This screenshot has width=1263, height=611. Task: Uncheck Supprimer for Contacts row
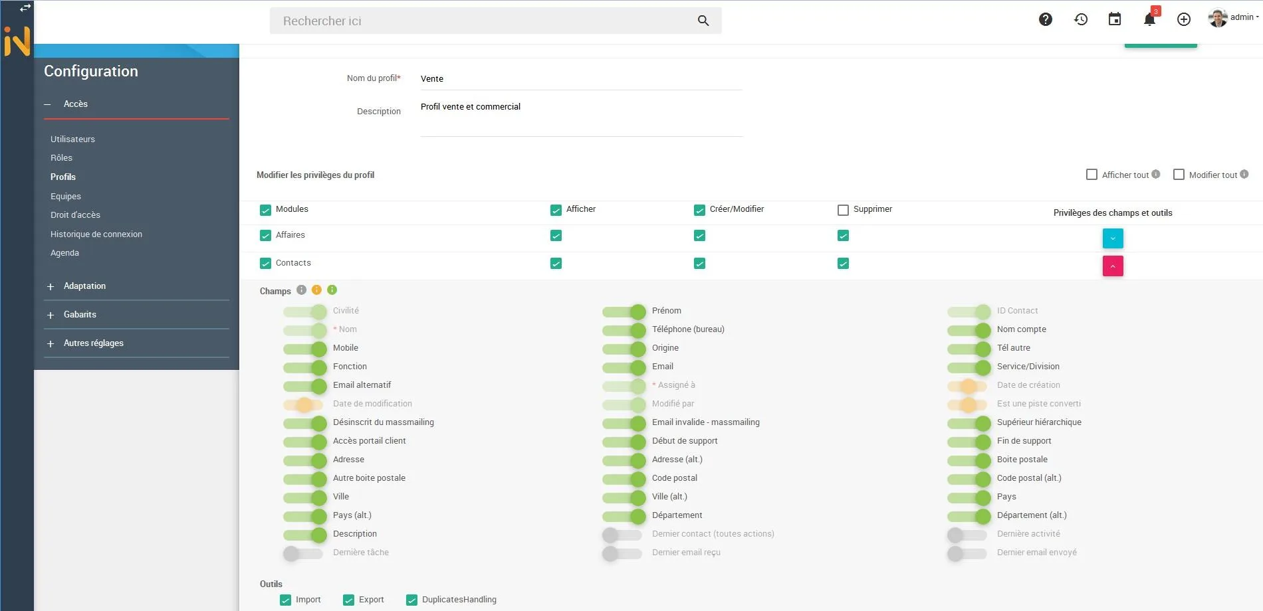point(843,264)
